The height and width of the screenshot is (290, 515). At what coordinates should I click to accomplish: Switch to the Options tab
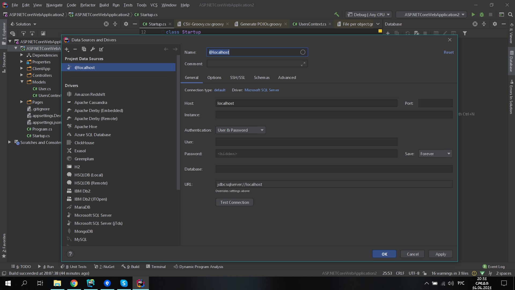214,78
